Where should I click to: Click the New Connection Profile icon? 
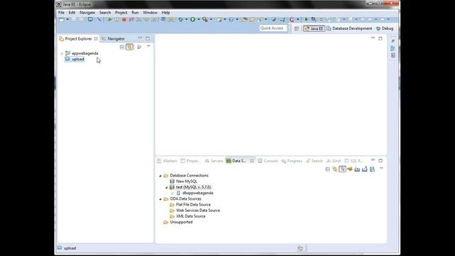[x=350, y=169]
